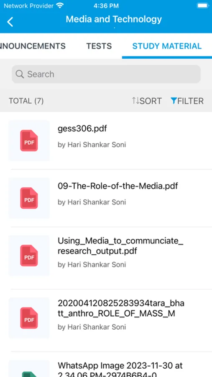Tap Wi-Fi icon in status bar
The height and width of the screenshot is (377, 212).
(60, 5)
